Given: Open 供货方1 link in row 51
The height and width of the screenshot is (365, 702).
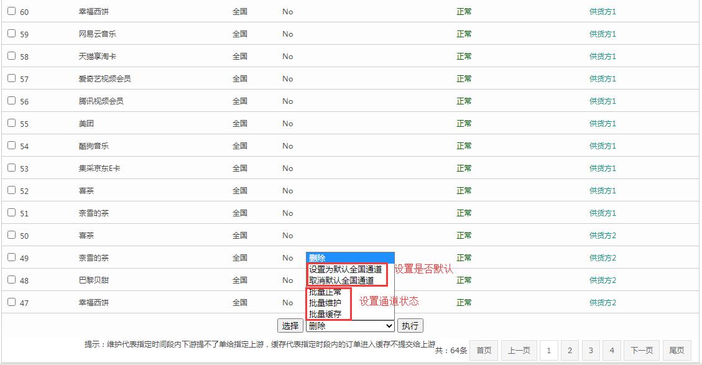Looking at the screenshot, I should coord(603,213).
